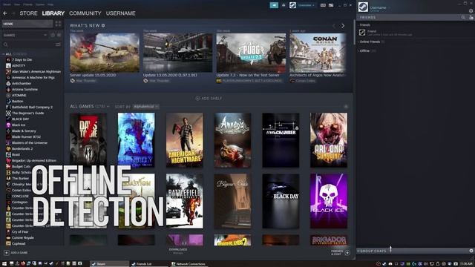Open the Conan Exiles news card
This screenshot has width=475, height=267.
[x=318, y=53]
